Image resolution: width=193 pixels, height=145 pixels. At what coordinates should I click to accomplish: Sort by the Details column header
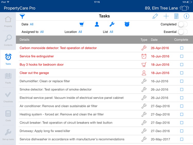[x=24, y=40]
